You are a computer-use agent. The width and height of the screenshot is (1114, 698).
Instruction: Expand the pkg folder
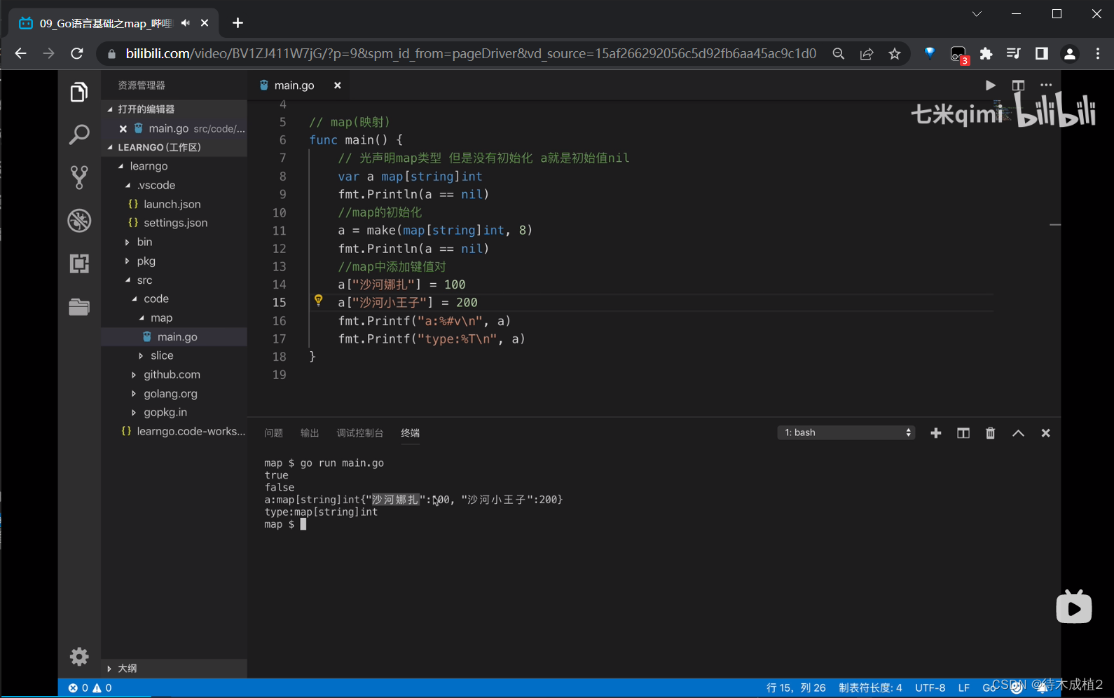tap(128, 261)
